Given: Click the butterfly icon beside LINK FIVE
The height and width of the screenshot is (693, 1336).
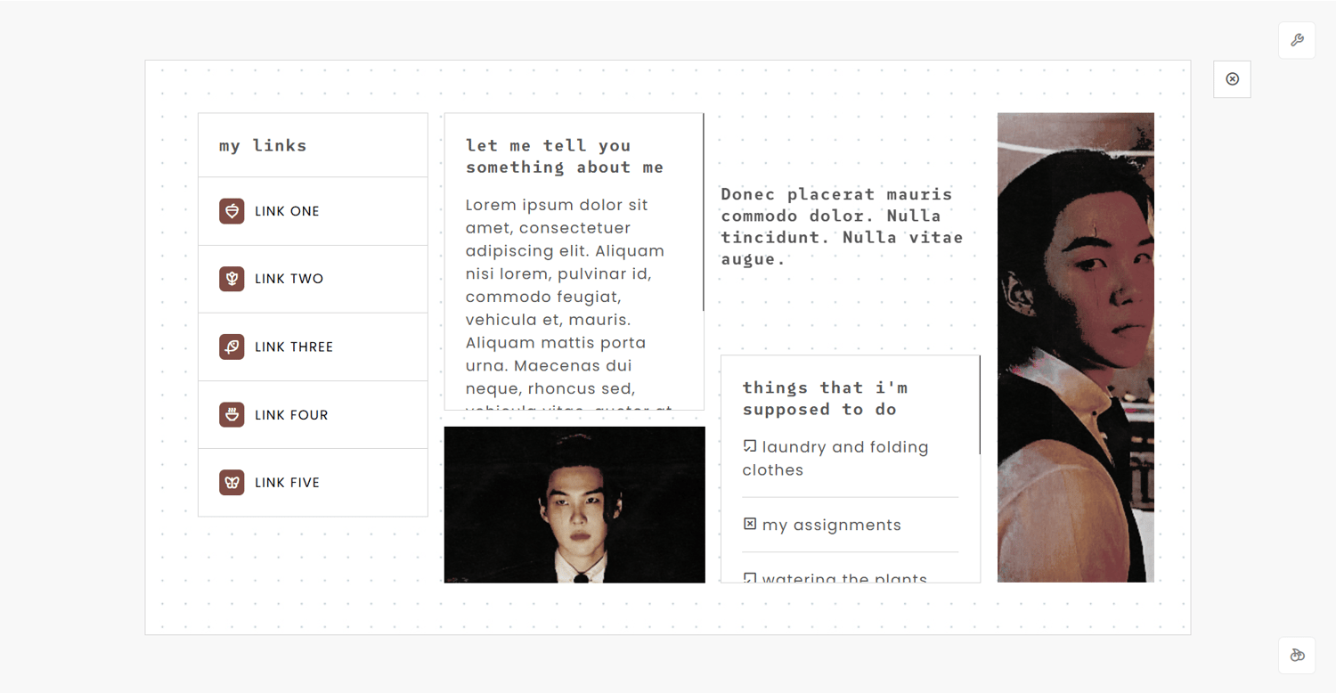Looking at the screenshot, I should pyautogui.click(x=232, y=483).
